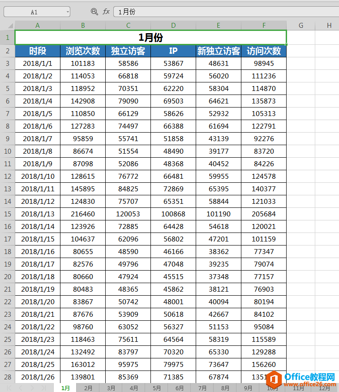339x392 pixels.
Task: Select column B header
Action: pos(83,26)
